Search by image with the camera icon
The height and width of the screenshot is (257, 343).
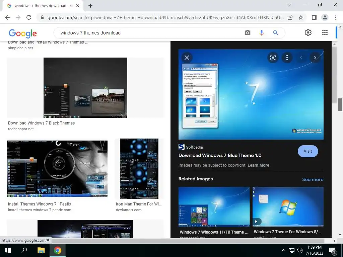click(x=248, y=33)
